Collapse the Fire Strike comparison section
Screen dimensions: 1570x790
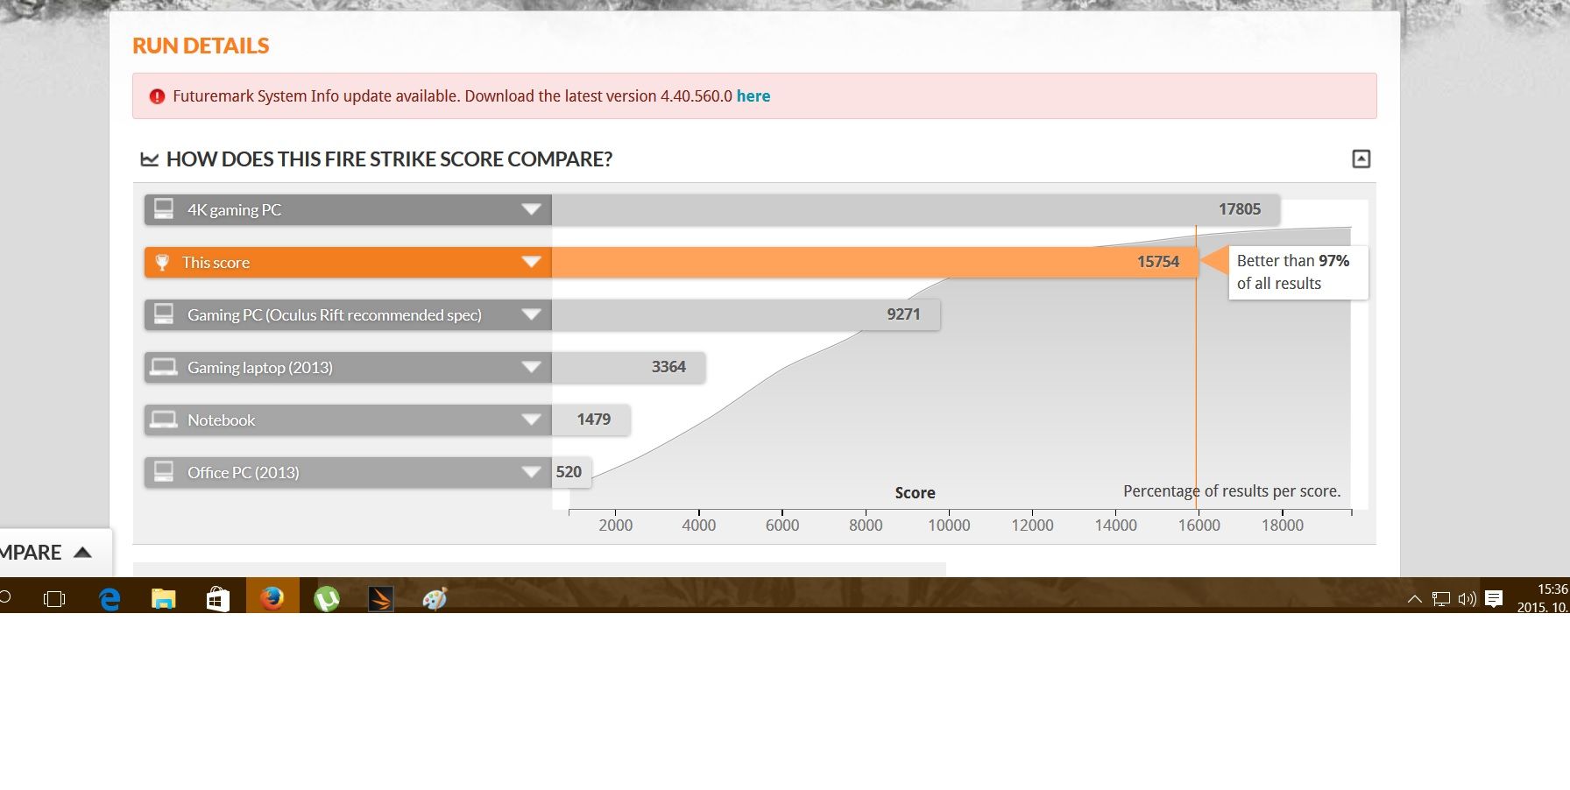coord(1361,159)
